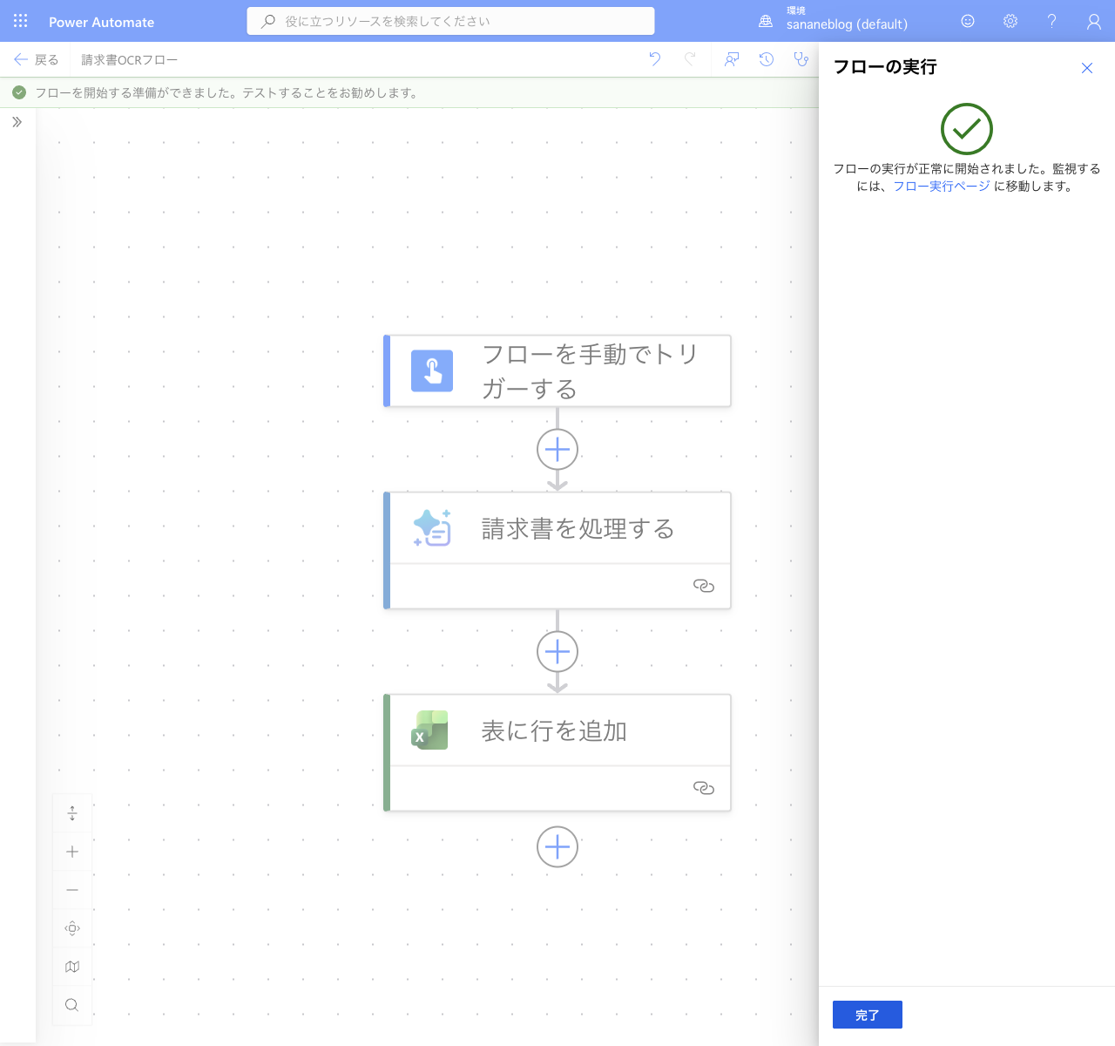Open the Power Automate home title
Screen dimensions: 1115x1046
(x=101, y=22)
